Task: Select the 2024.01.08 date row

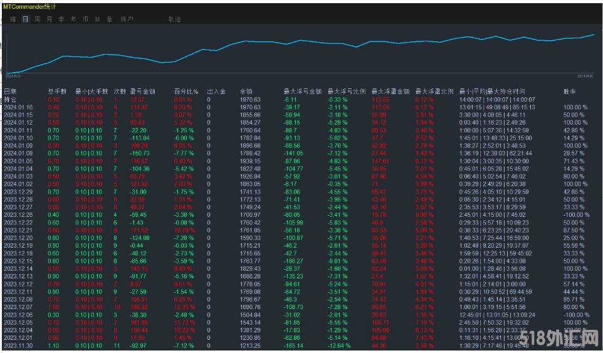Action: (x=18, y=154)
